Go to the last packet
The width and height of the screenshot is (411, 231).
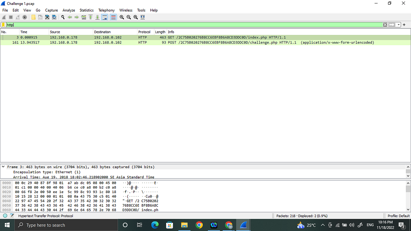point(98,17)
